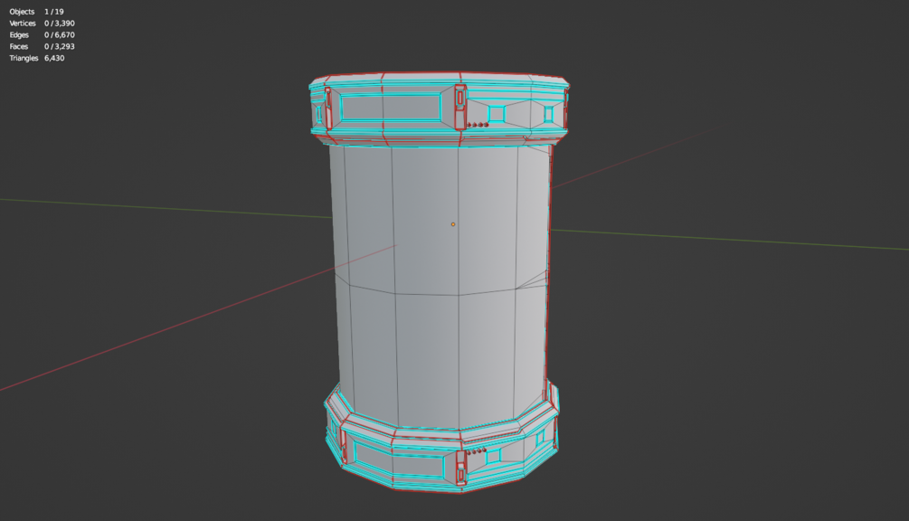Click the small square inset on bottom ring
The width and height of the screenshot is (909, 521).
pos(493,457)
